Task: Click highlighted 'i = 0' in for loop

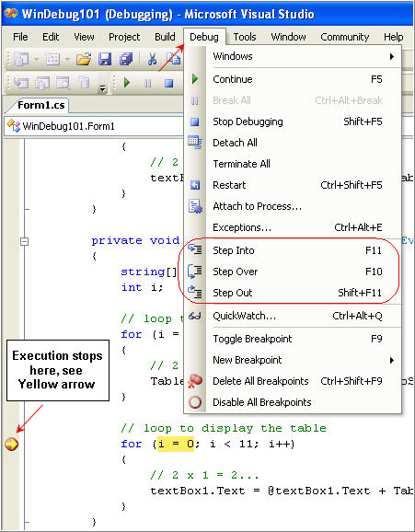Action: click(176, 444)
